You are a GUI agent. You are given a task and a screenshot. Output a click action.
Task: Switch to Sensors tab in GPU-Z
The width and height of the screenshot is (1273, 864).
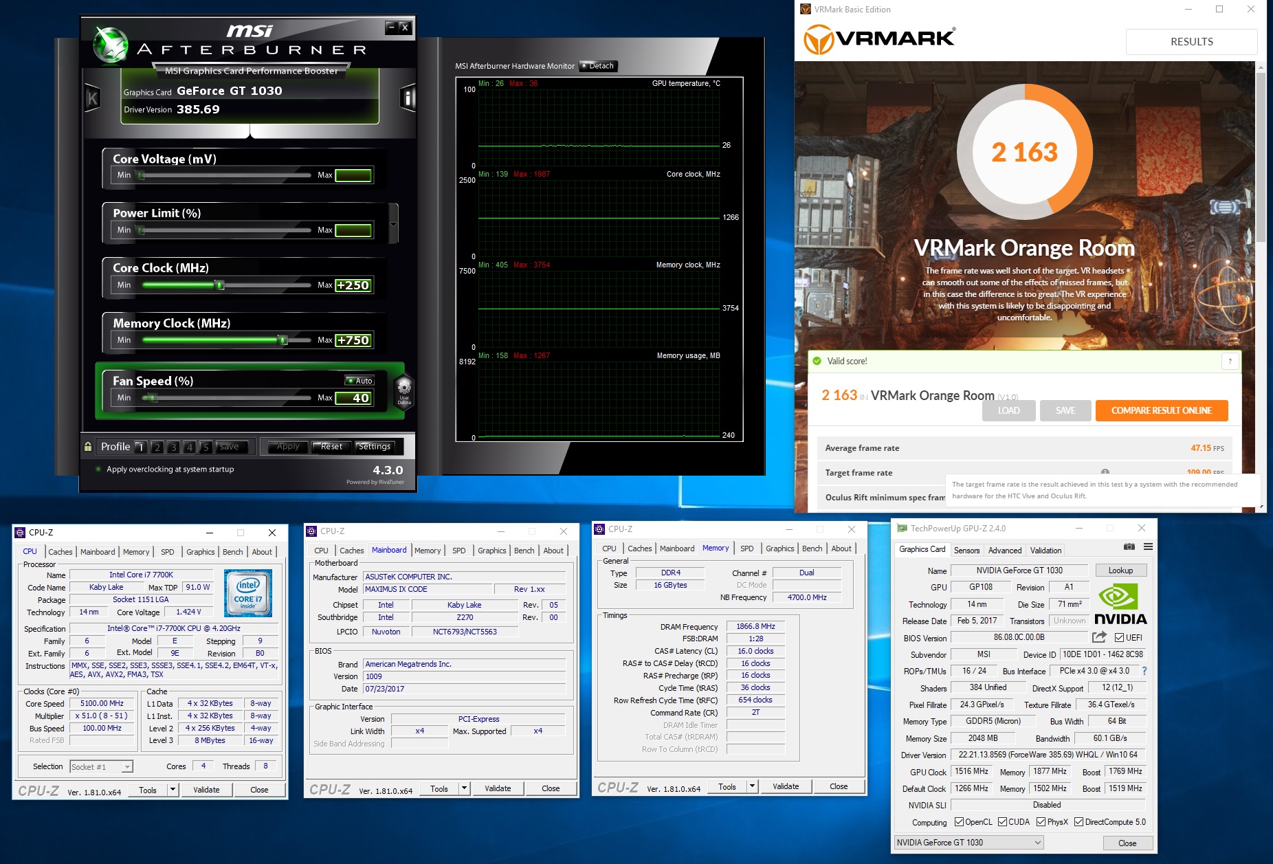coord(966,550)
